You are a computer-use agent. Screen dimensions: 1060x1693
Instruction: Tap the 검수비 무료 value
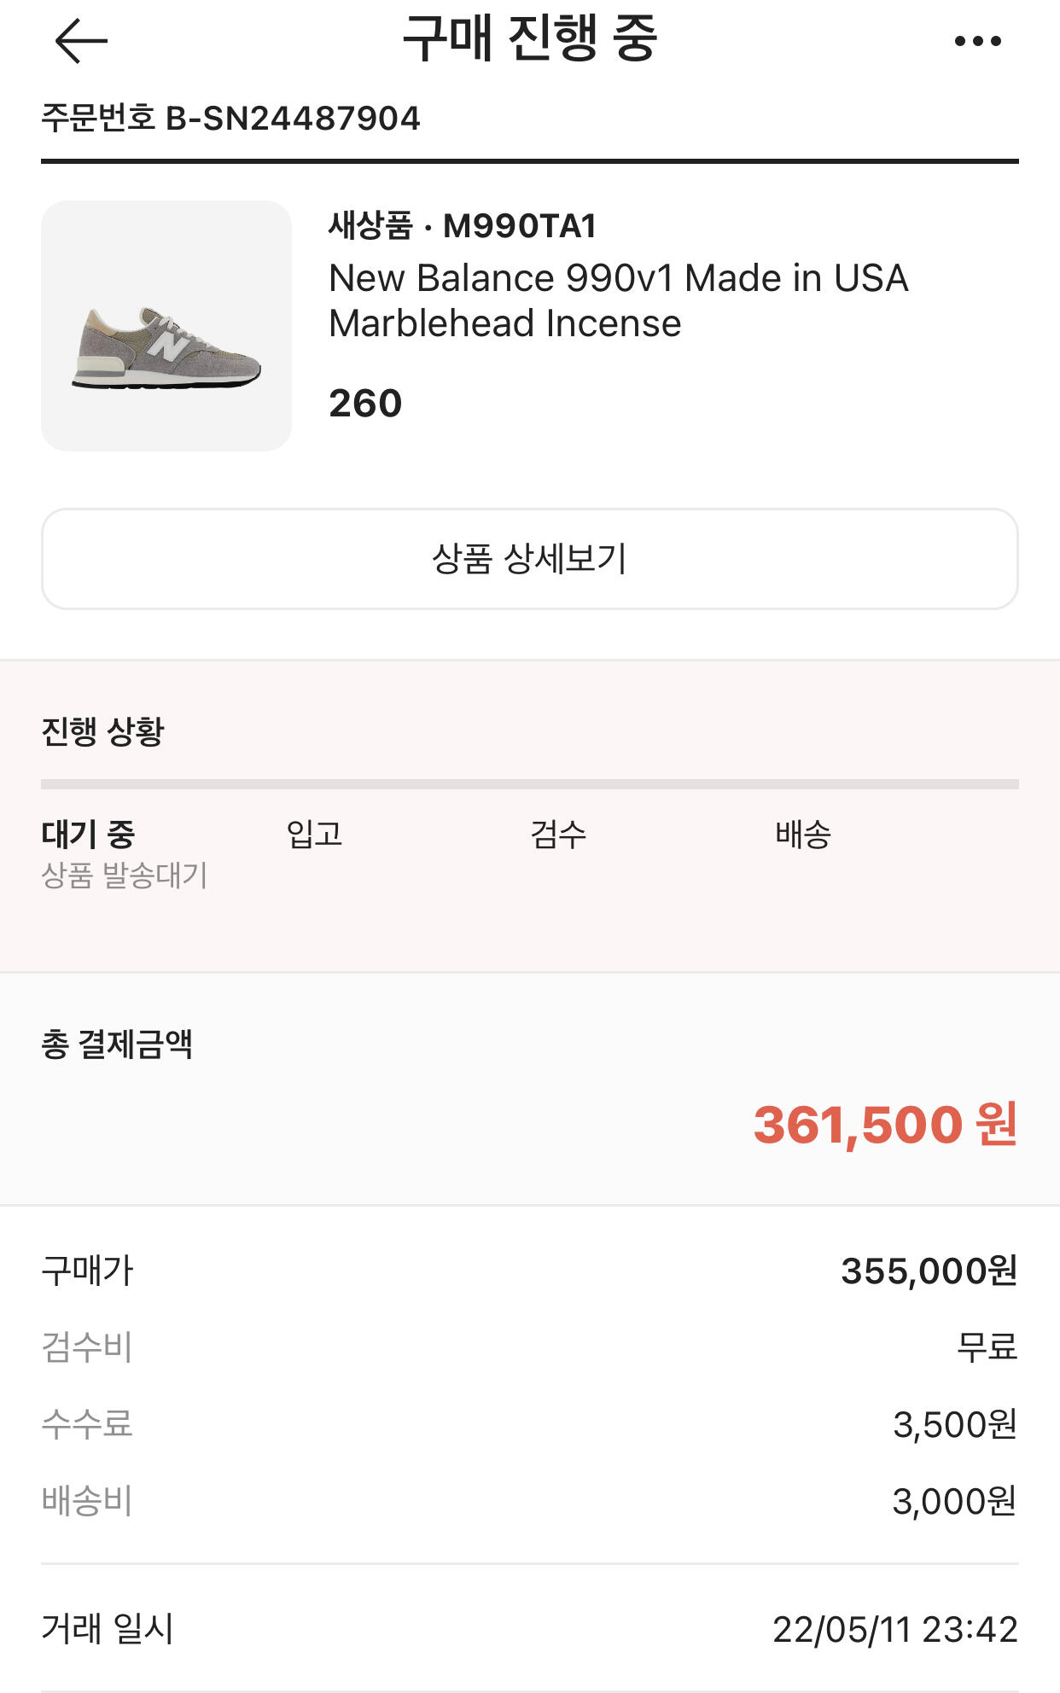point(987,1347)
